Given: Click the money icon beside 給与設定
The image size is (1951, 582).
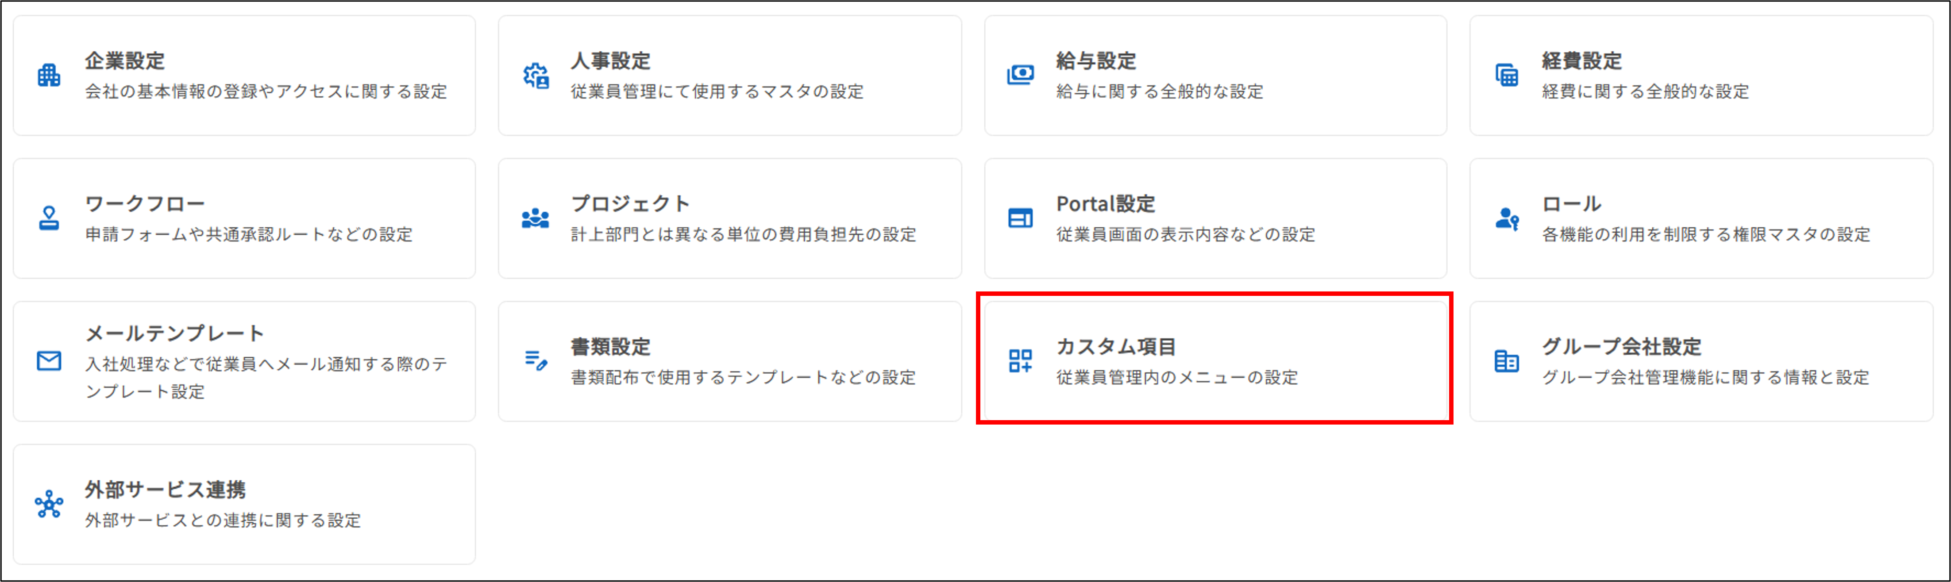Looking at the screenshot, I should (1020, 75).
